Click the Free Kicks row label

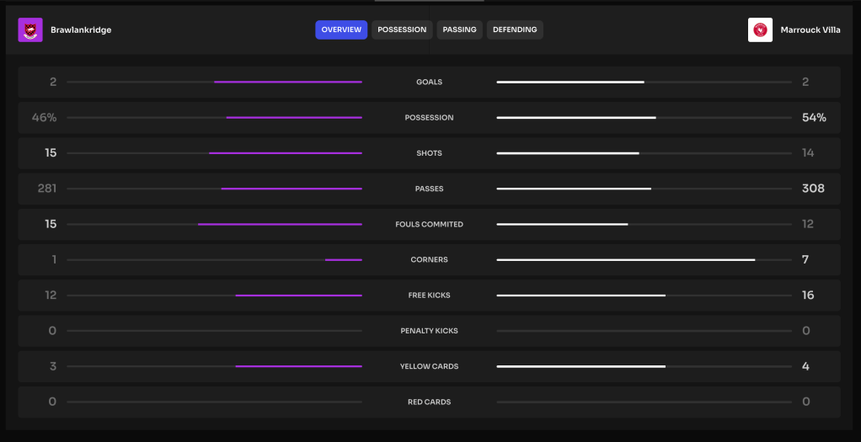[429, 296]
